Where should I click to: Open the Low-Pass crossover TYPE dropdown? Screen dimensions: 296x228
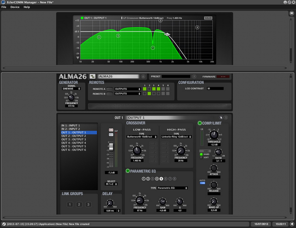[141, 137]
